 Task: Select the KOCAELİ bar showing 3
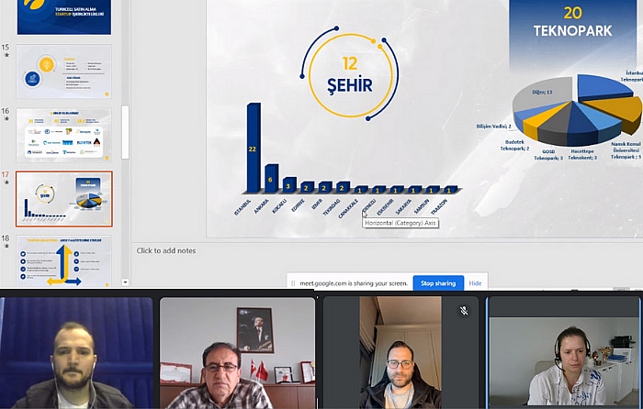289,185
